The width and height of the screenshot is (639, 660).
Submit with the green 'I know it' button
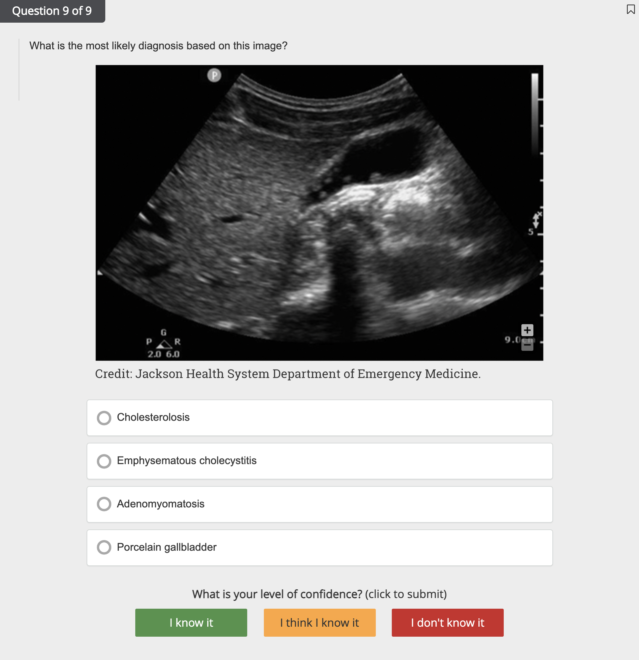tap(191, 623)
